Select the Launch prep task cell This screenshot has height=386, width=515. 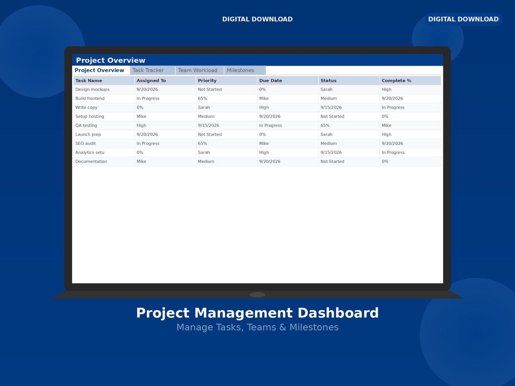[104, 134]
